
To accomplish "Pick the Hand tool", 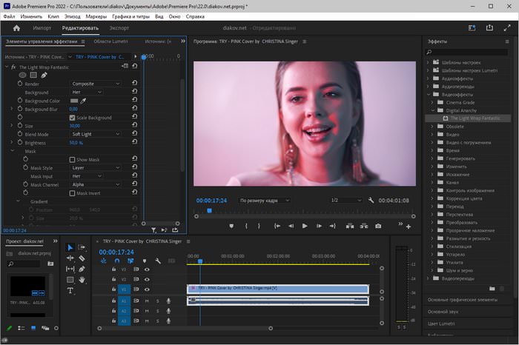I will pyautogui.click(x=82, y=280).
